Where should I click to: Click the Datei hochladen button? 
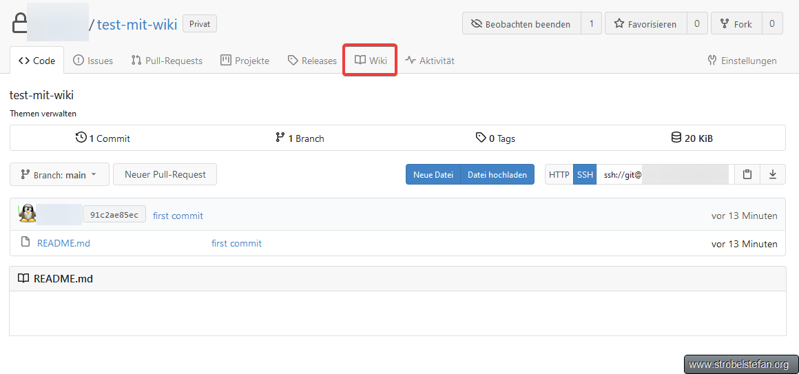(497, 175)
